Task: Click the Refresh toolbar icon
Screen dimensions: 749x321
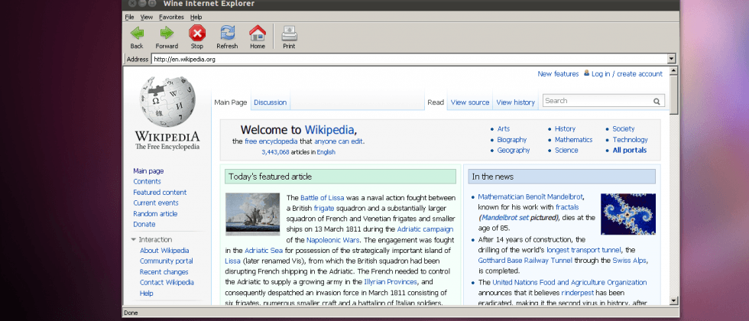Action: (228, 33)
